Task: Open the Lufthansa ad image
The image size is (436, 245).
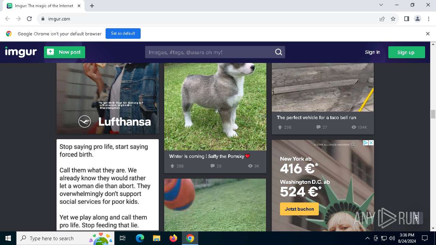Action: (x=108, y=98)
